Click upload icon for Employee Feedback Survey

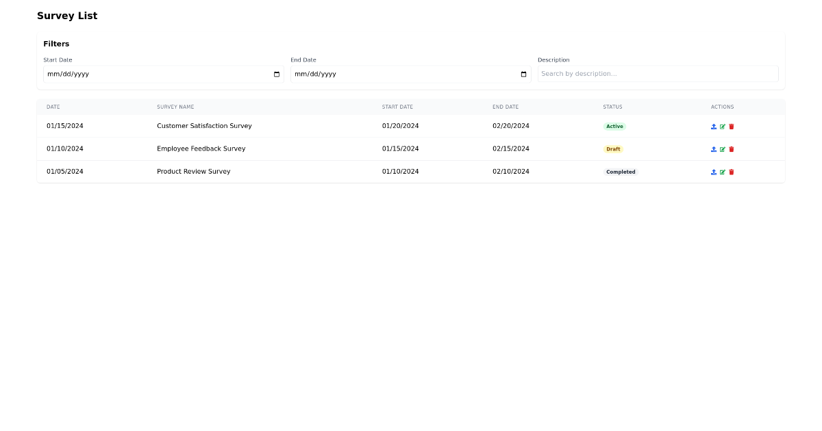tap(714, 149)
